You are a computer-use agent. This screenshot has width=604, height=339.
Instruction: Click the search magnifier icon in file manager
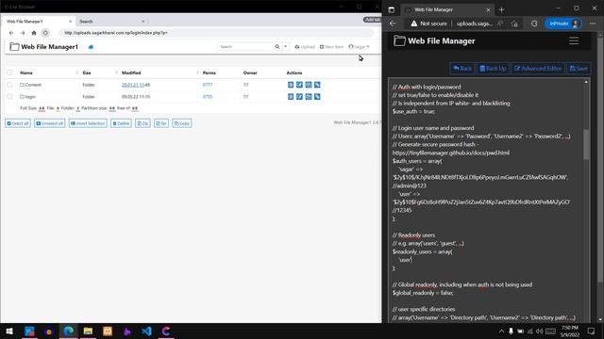click(x=277, y=46)
